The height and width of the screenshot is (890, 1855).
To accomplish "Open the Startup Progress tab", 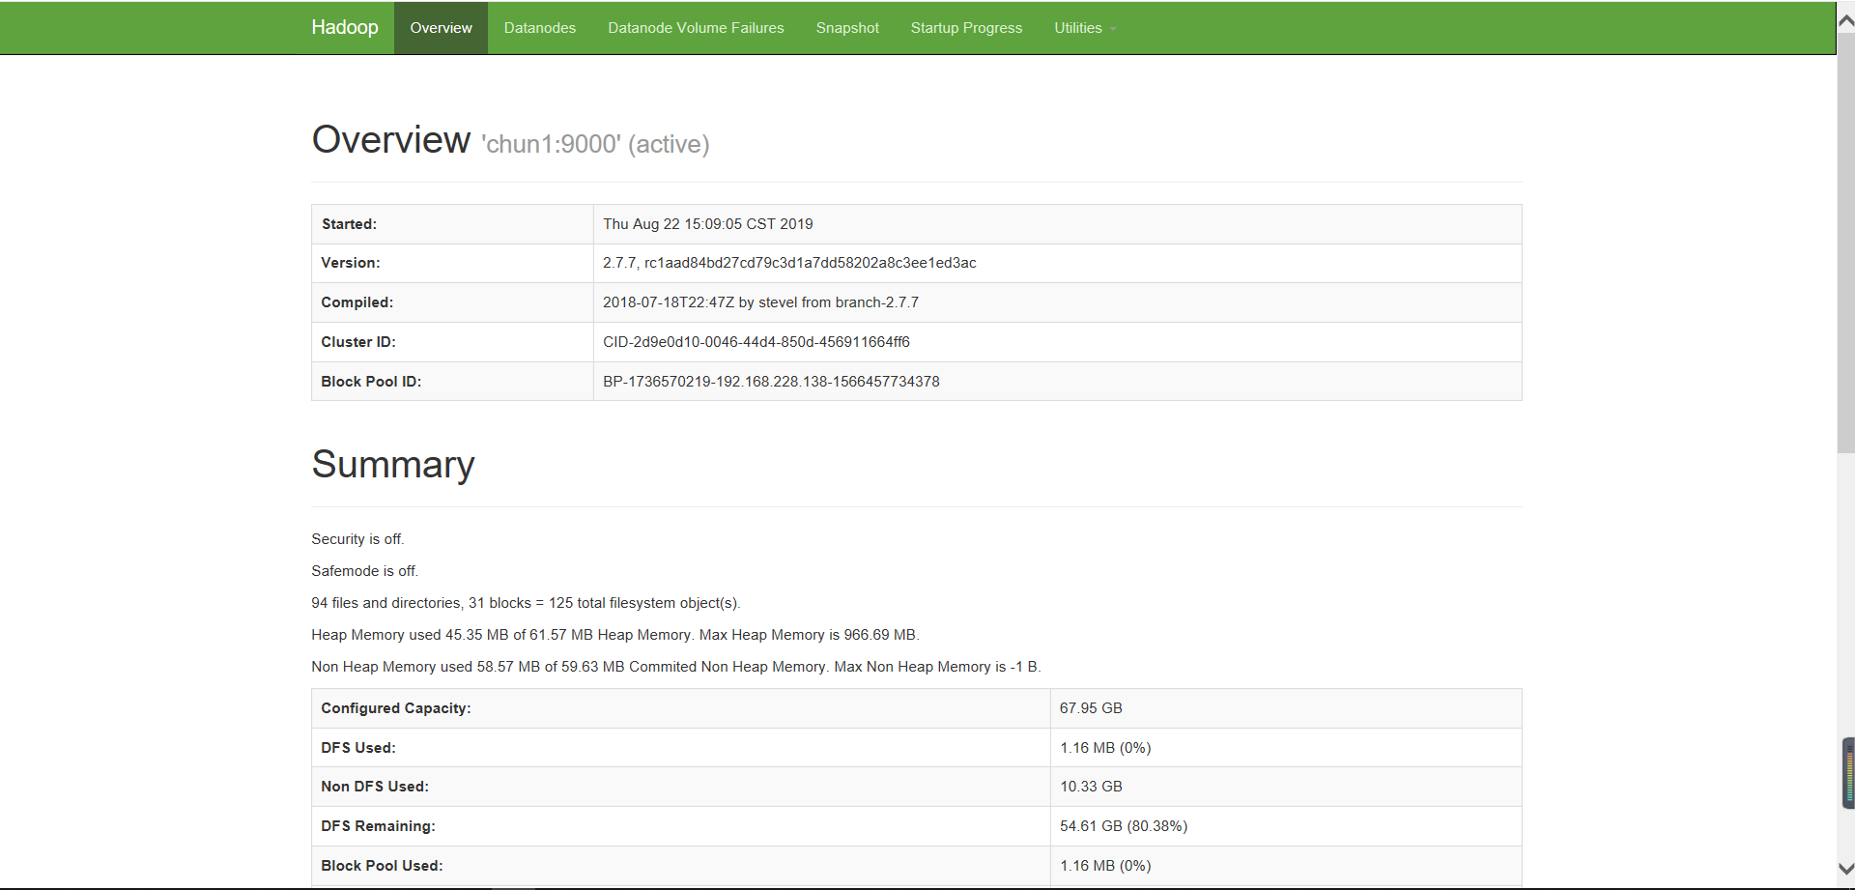I will click(966, 28).
